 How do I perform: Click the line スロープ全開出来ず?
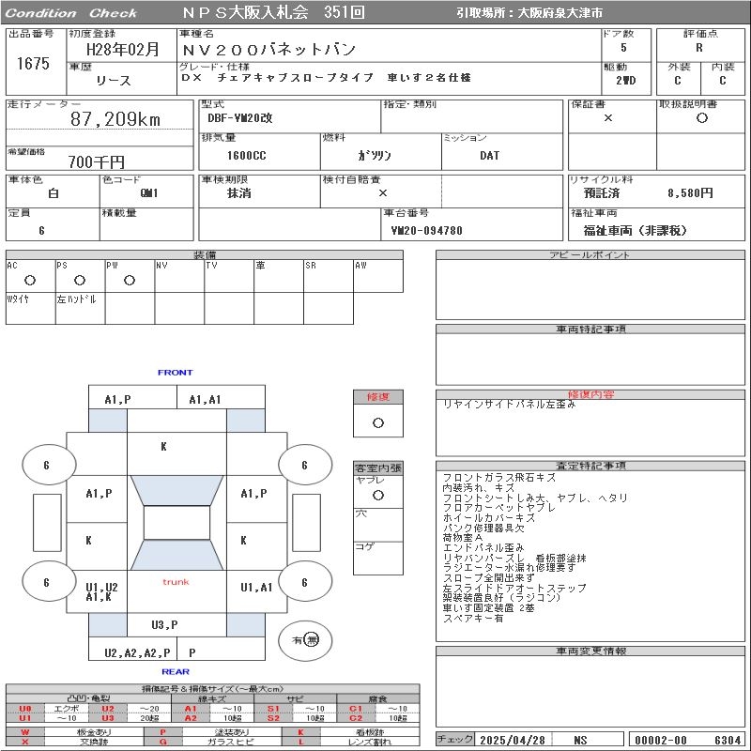tap(489, 577)
